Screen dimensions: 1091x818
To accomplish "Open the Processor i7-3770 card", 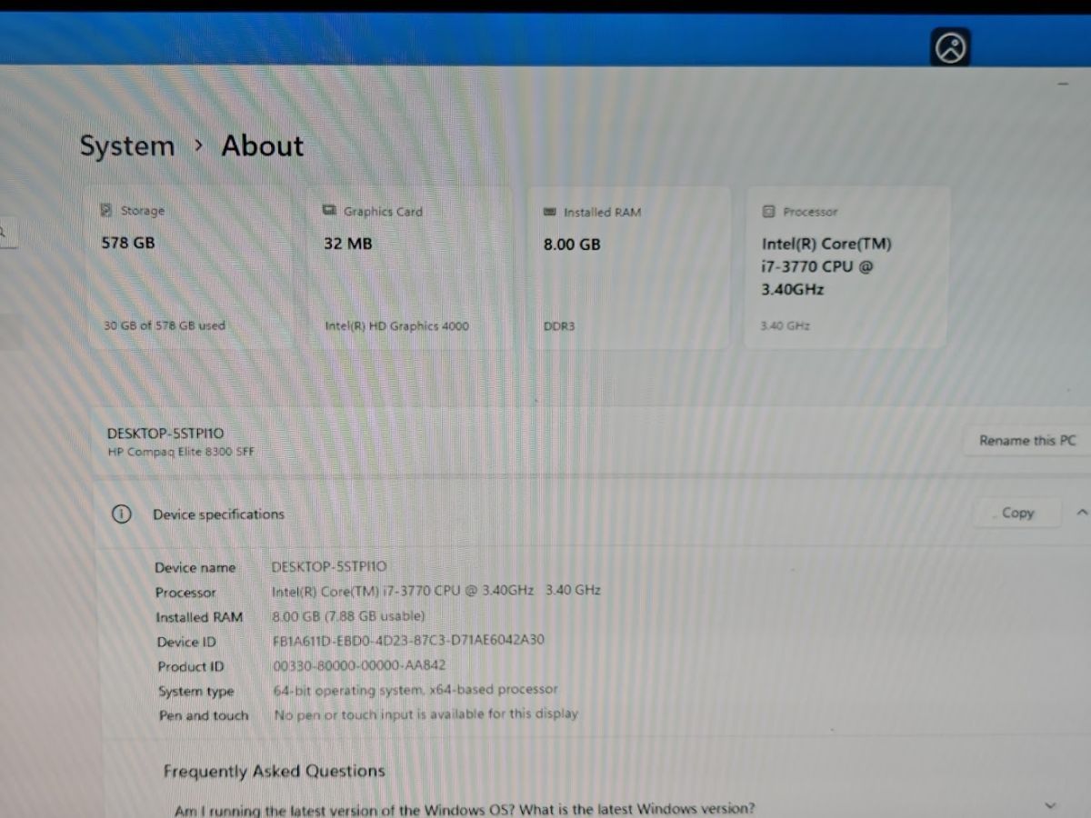I will tap(847, 267).
